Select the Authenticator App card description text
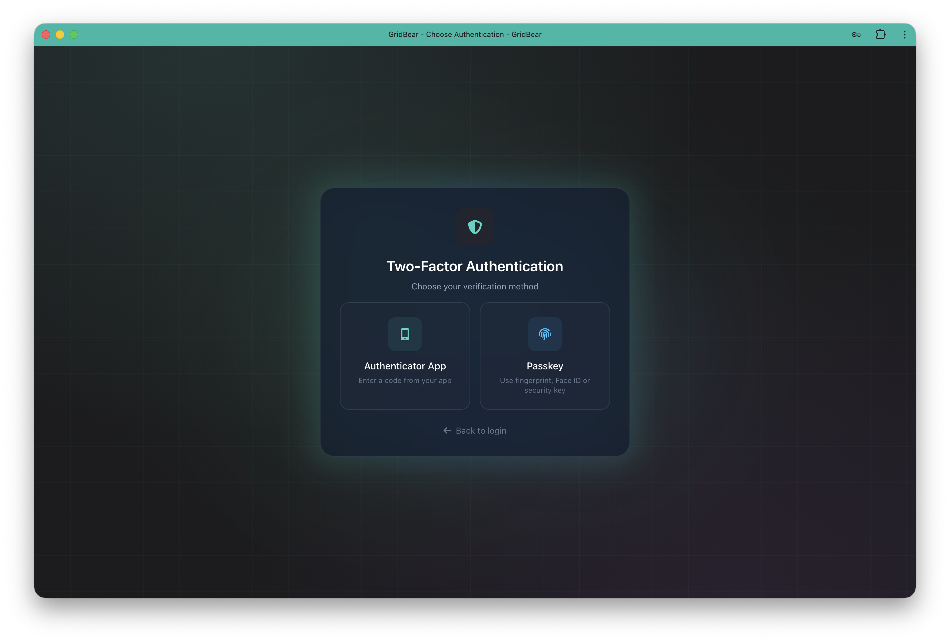 pyautogui.click(x=405, y=380)
